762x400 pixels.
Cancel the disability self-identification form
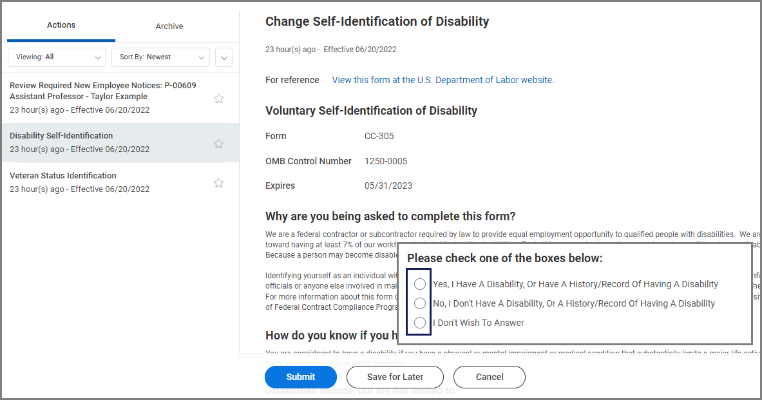coord(489,377)
